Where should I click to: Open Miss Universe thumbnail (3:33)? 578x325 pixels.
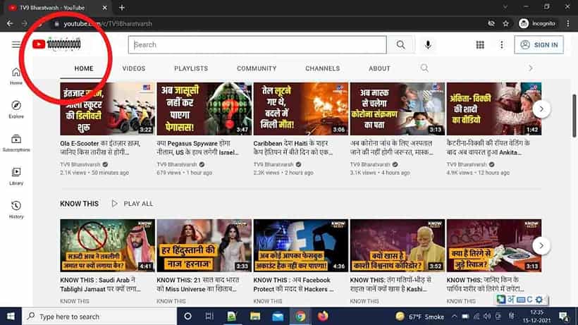click(204, 246)
